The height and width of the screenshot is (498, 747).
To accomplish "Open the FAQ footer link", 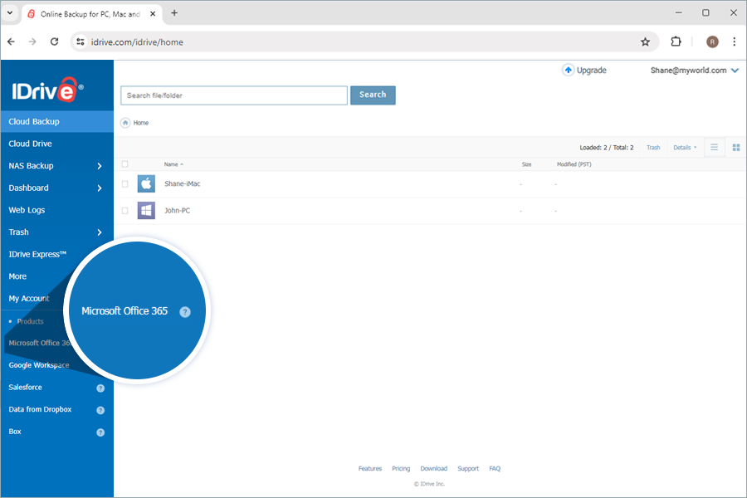I will pyautogui.click(x=495, y=468).
